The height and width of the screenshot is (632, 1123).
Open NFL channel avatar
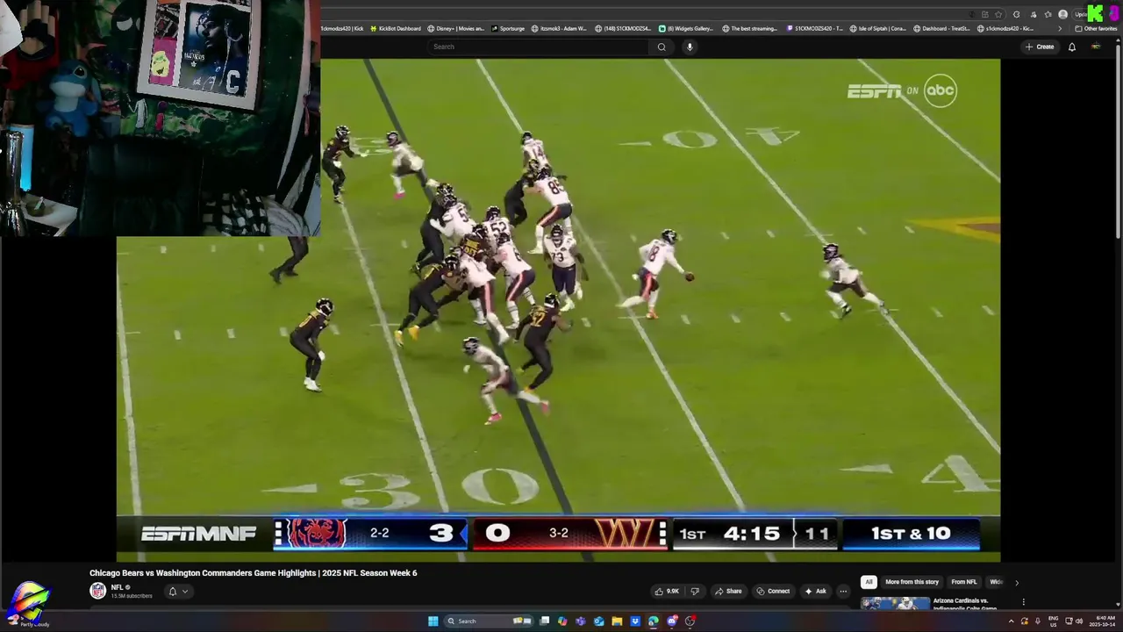pyautogui.click(x=97, y=591)
